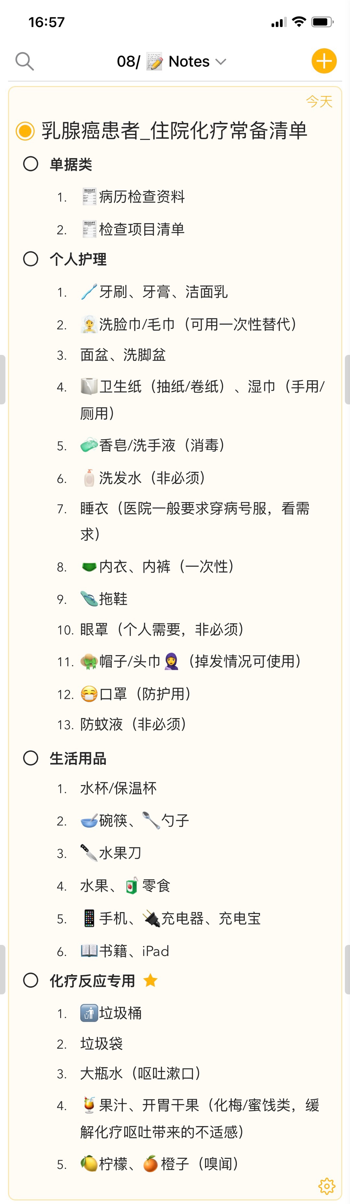
Task: Open the settings gear on the note card
Action: click(x=327, y=1185)
